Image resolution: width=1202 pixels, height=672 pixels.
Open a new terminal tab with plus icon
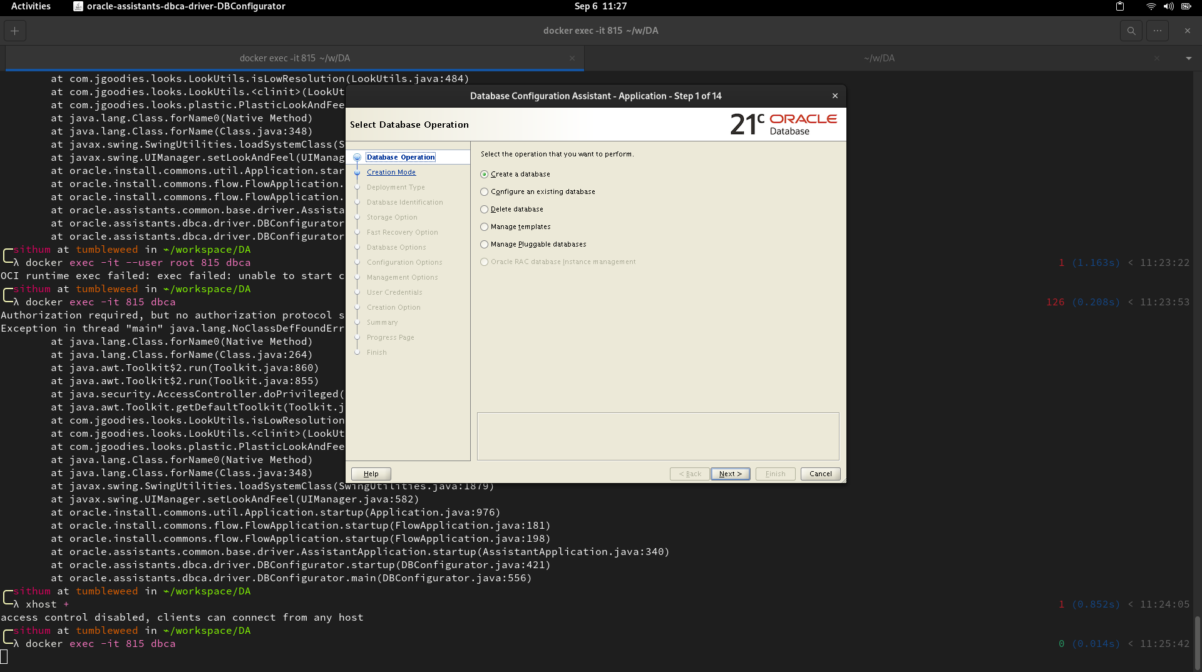click(x=14, y=30)
